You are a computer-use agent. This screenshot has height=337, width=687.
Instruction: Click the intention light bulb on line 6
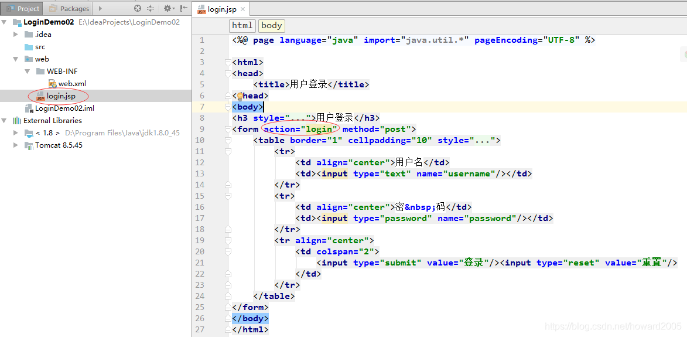coord(240,96)
